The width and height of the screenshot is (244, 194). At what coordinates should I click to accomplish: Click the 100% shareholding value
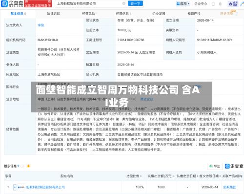click(x=140, y=187)
